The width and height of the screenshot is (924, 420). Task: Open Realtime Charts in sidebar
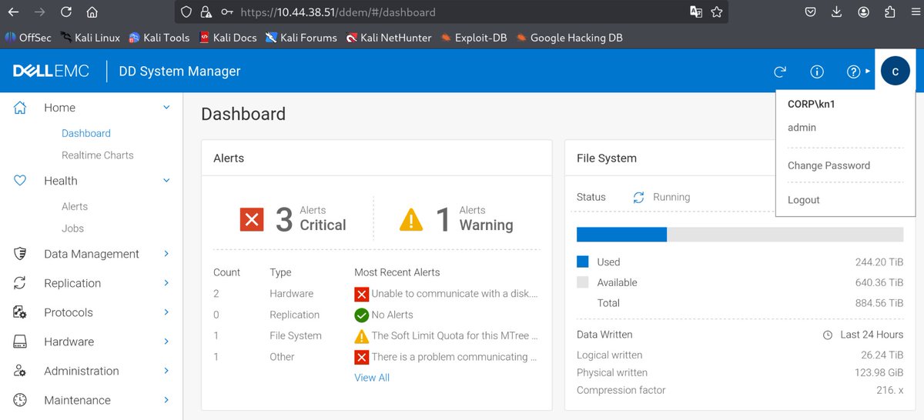point(98,155)
